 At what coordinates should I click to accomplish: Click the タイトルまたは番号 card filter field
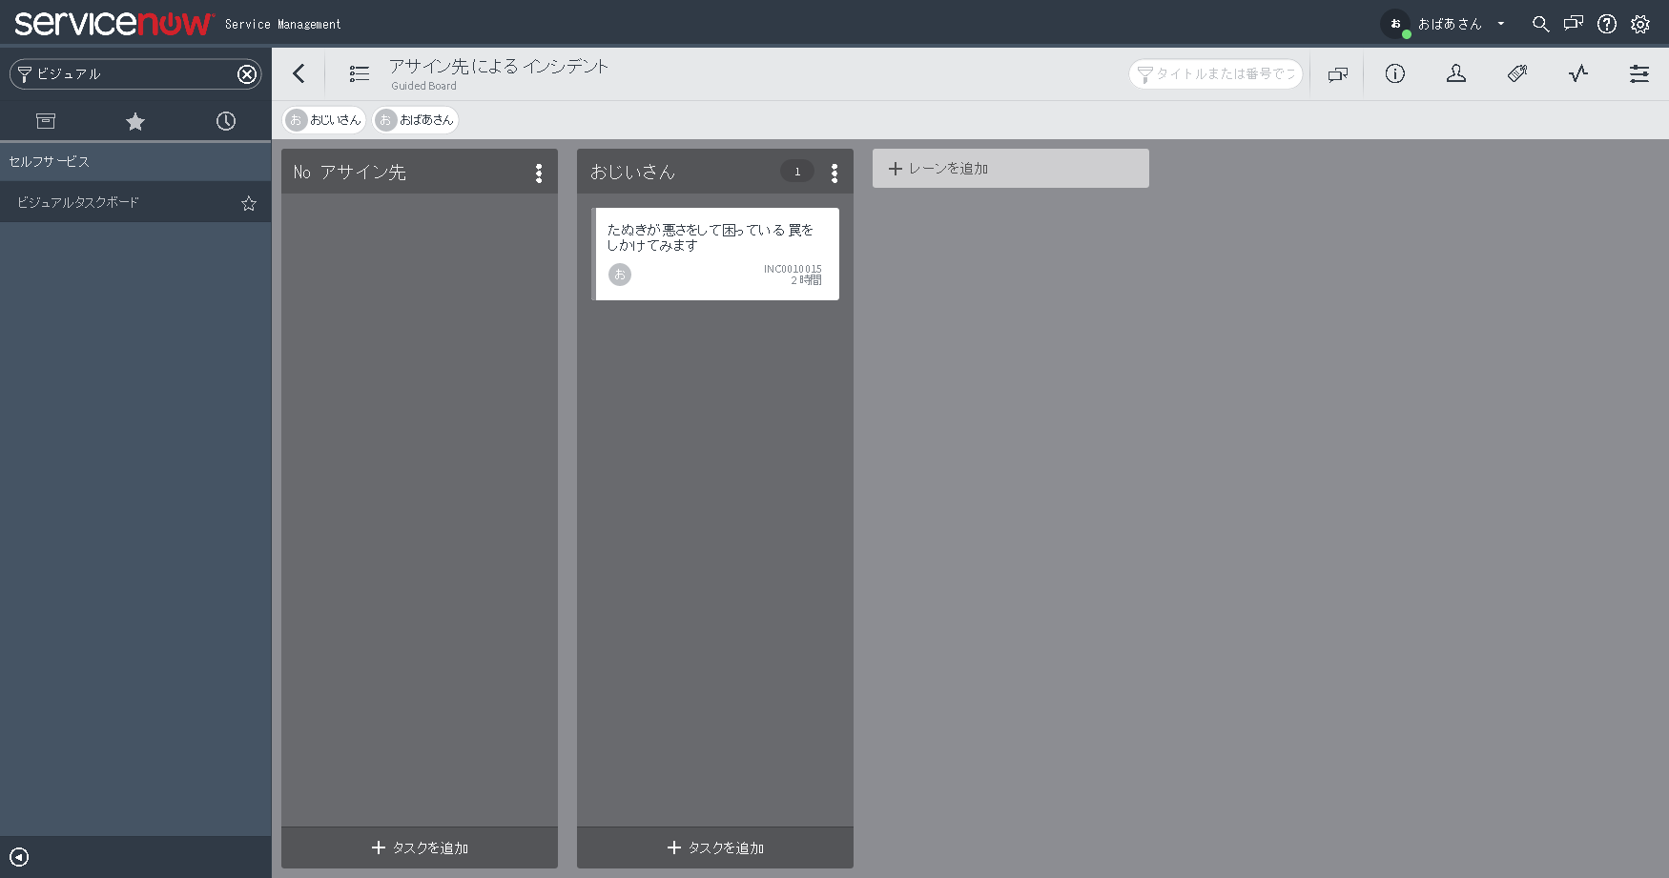click(x=1216, y=73)
